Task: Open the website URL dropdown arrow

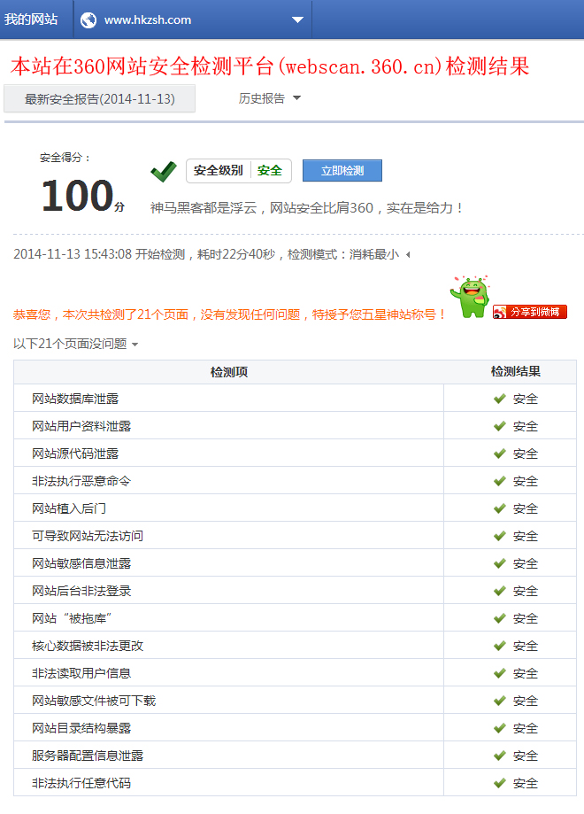Action: pos(297,20)
